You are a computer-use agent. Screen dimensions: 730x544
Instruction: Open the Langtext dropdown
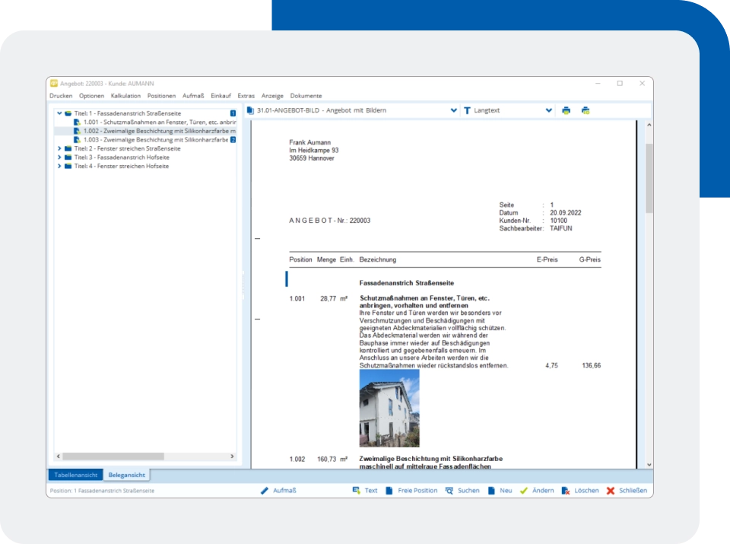coord(548,110)
